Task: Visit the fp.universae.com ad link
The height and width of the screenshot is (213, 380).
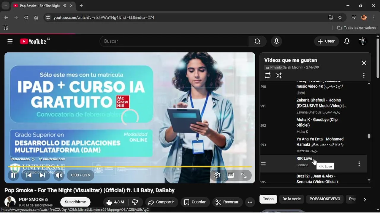Action: click(52, 159)
